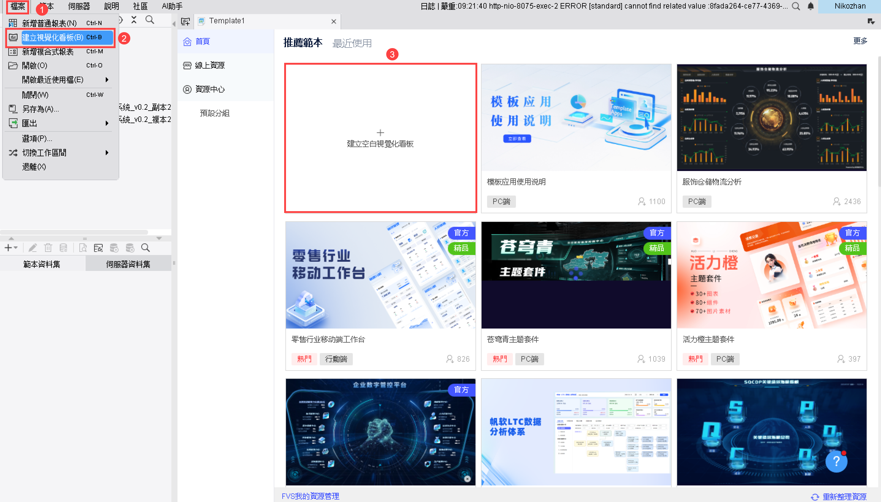The height and width of the screenshot is (502, 881).
Task: Open the 帆软LTC数据分析体系 template thumbnail
Action: [x=576, y=432]
